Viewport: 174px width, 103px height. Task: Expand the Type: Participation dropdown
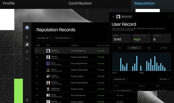click(x=63, y=38)
